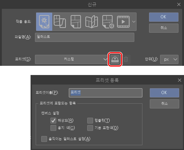Open the 단위 px unit dropdown
184x150 pixels.
(169, 59)
